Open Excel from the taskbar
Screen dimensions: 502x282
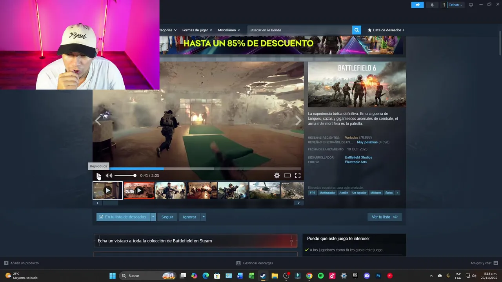(251, 276)
